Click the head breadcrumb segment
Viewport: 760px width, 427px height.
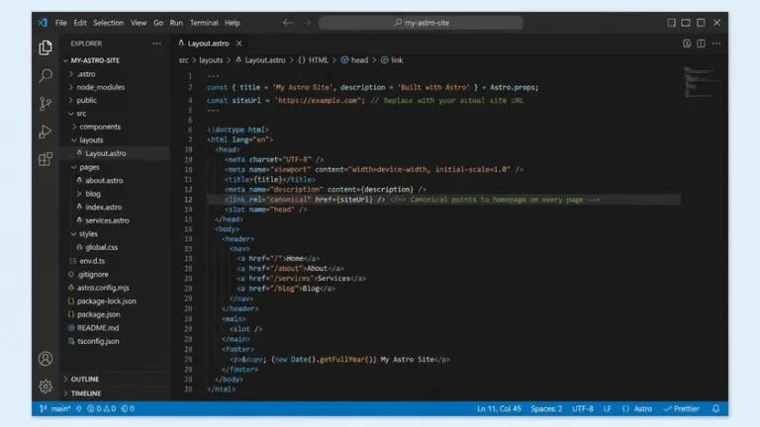coord(354,60)
